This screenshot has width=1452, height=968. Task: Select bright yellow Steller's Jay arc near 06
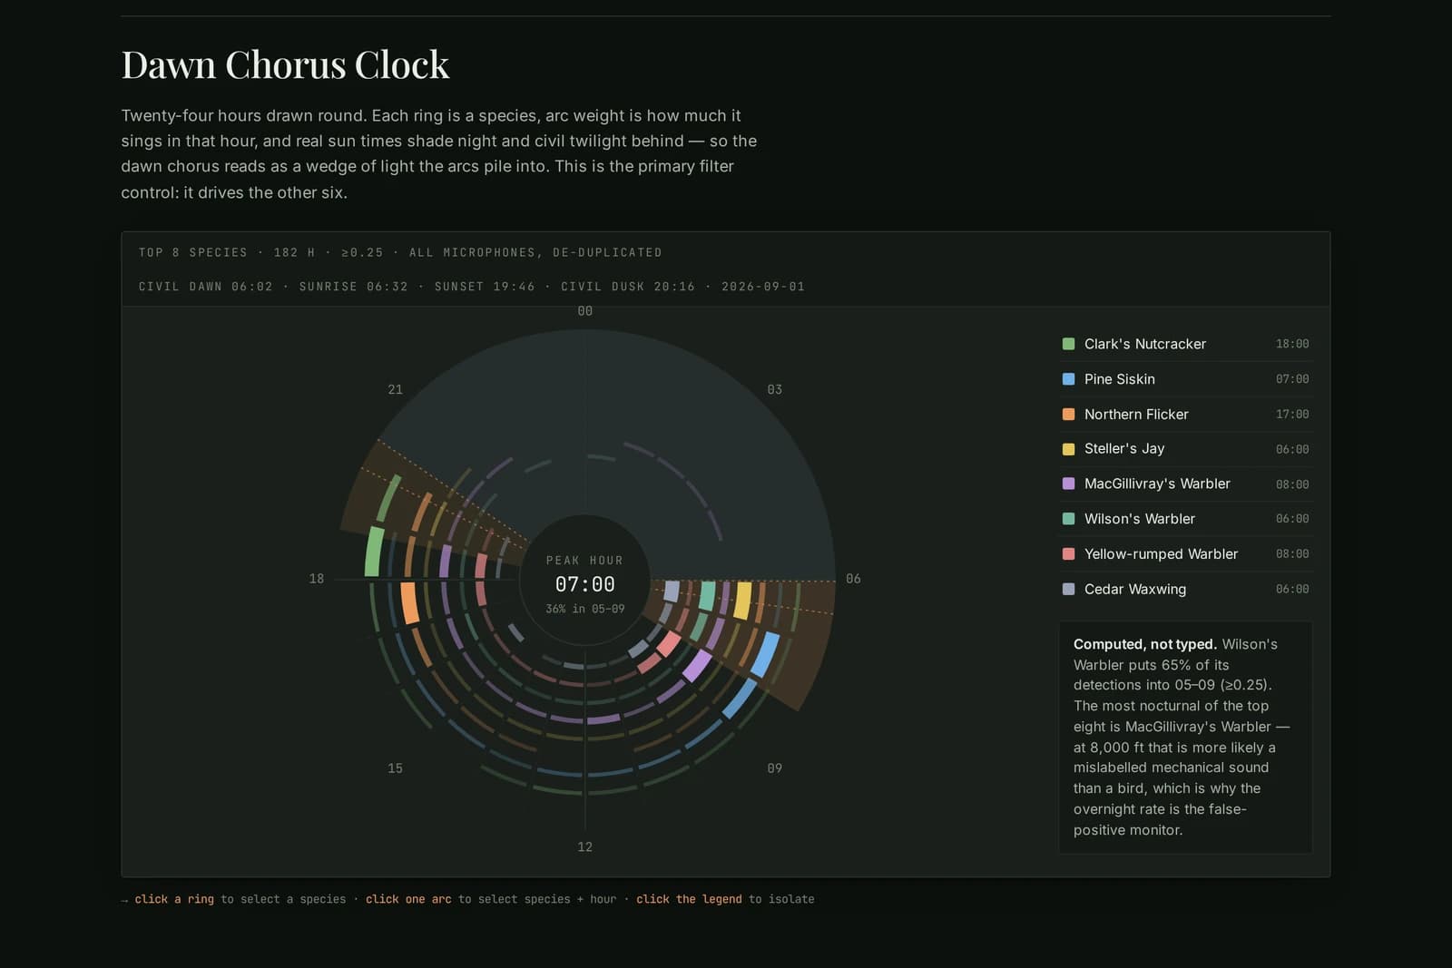[x=742, y=601]
